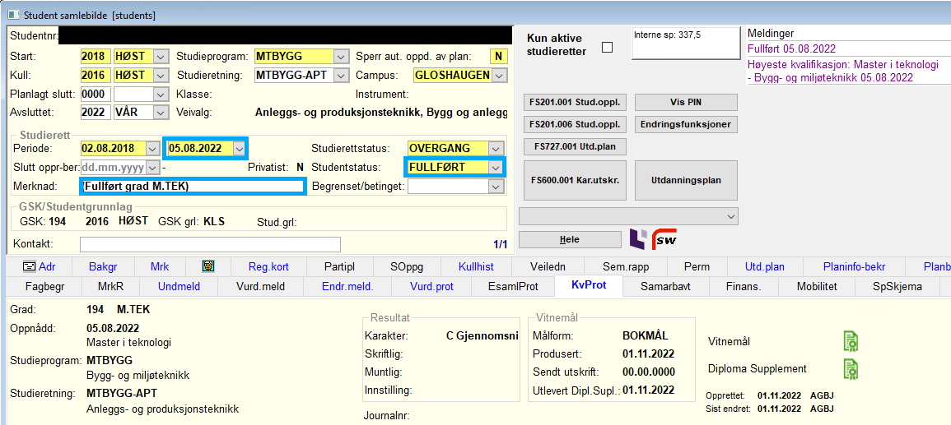Screen dimensions: 951x425
Task: Switch to the Undmeld tab
Action: point(179,287)
